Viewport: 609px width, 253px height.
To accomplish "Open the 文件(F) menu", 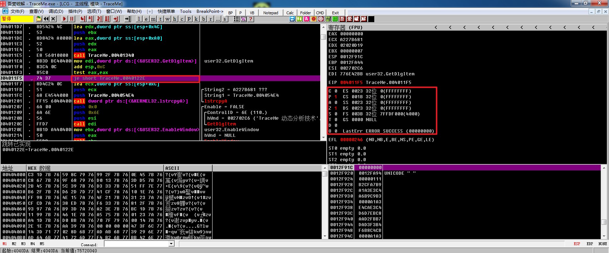I will tap(17, 11).
